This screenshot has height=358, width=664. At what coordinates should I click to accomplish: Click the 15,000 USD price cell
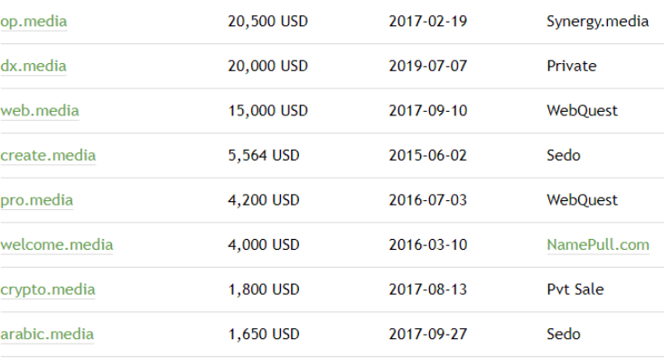[267, 111]
